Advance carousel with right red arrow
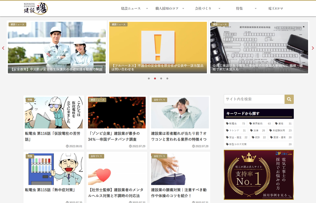 (313, 48)
